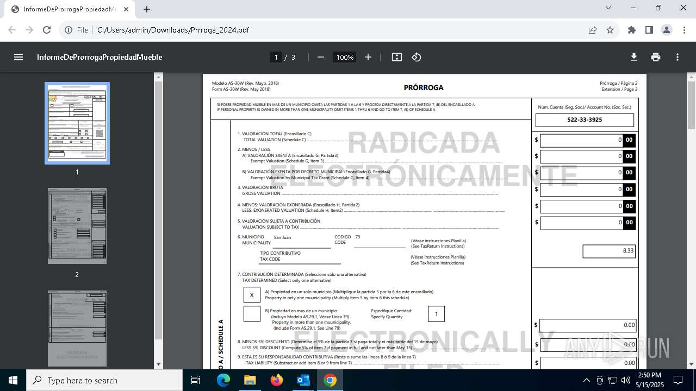Open Chrome extensions puzzle icon
696x391 pixels.
(x=632, y=30)
